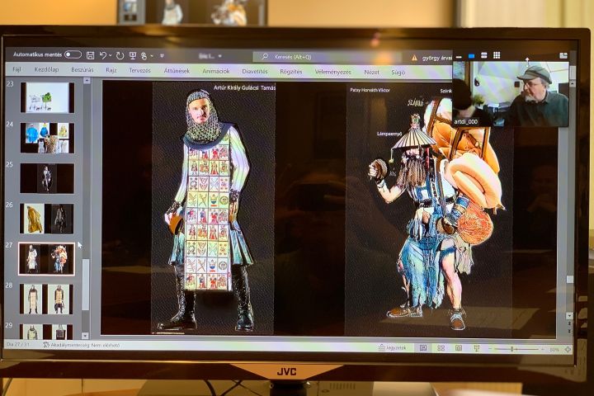Select the speaker view icon in video panel

(471, 56)
